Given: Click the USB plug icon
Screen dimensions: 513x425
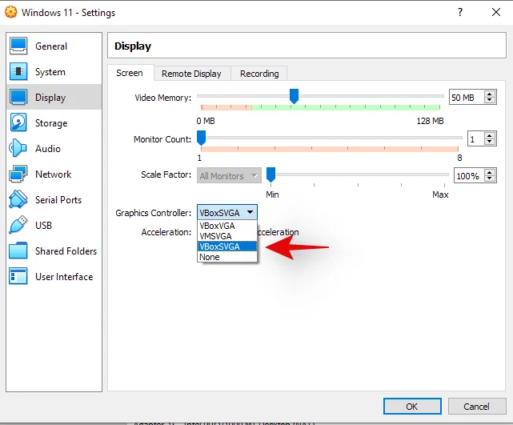Looking at the screenshot, I should [18, 225].
